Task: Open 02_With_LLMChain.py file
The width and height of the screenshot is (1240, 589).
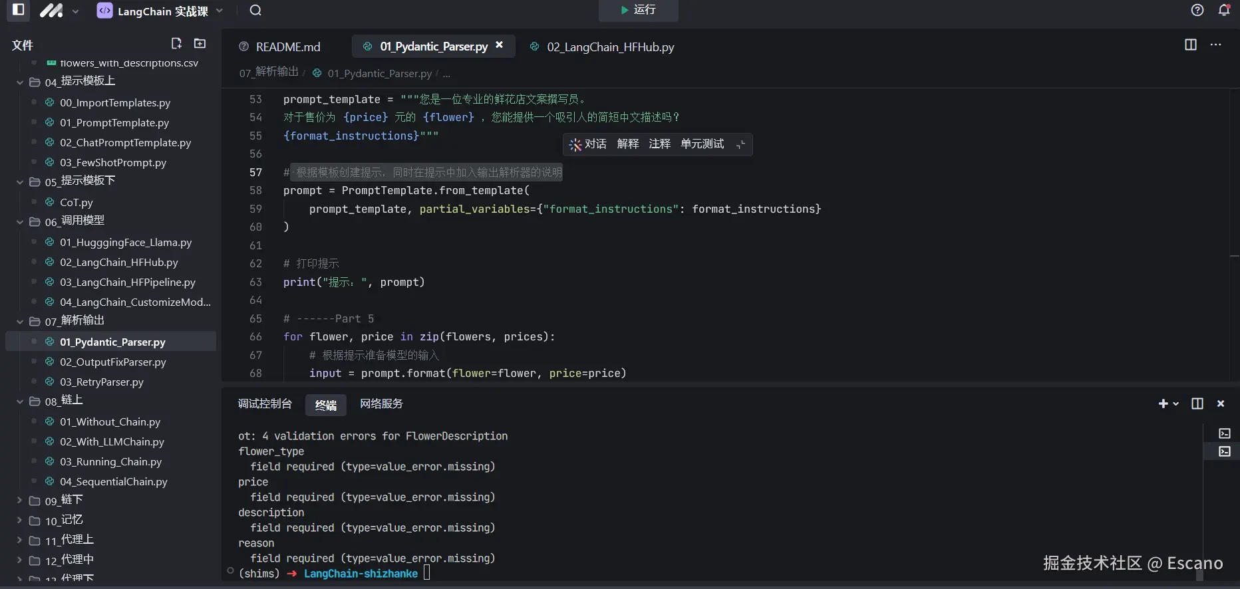Action: [110, 441]
